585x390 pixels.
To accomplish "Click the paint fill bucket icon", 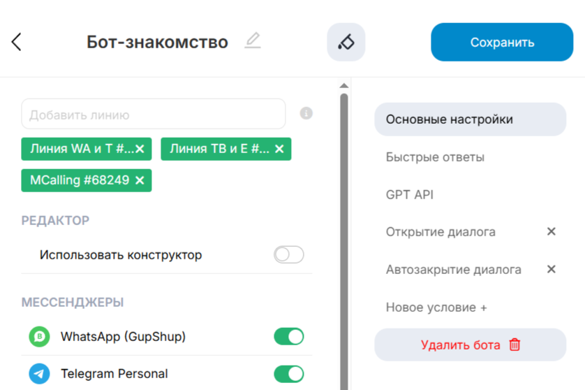I will pyautogui.click(x=346, y=42).
